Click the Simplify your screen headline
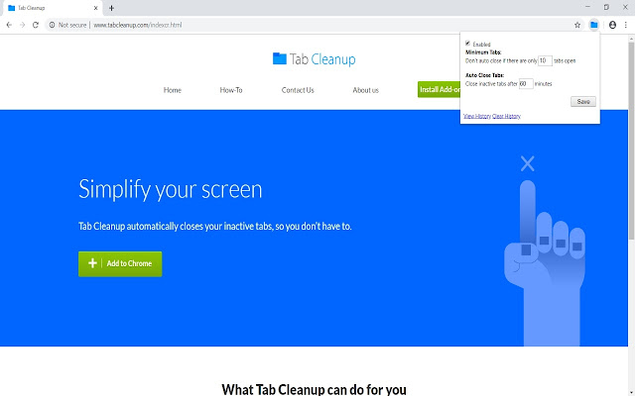The width and height of the screenshot is (635, 396). pos(170,189)
